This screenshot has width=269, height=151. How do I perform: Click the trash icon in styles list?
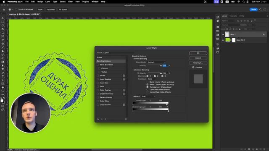click(x=126, y=119)
